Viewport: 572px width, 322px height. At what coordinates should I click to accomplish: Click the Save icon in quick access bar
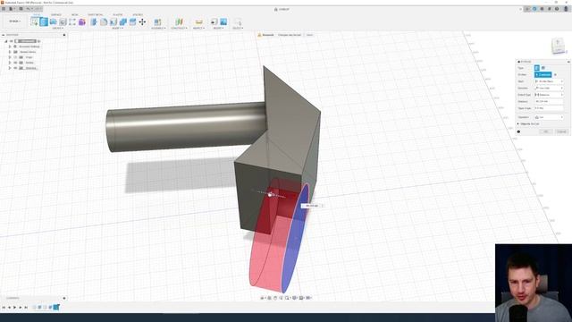[21, 9]
